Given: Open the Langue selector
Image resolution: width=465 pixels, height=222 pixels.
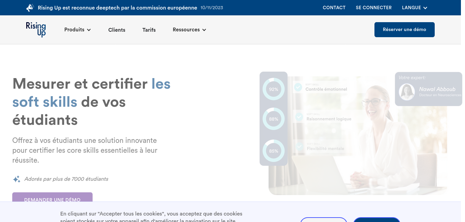Looking at the screenshot, I should coord(414,8).
